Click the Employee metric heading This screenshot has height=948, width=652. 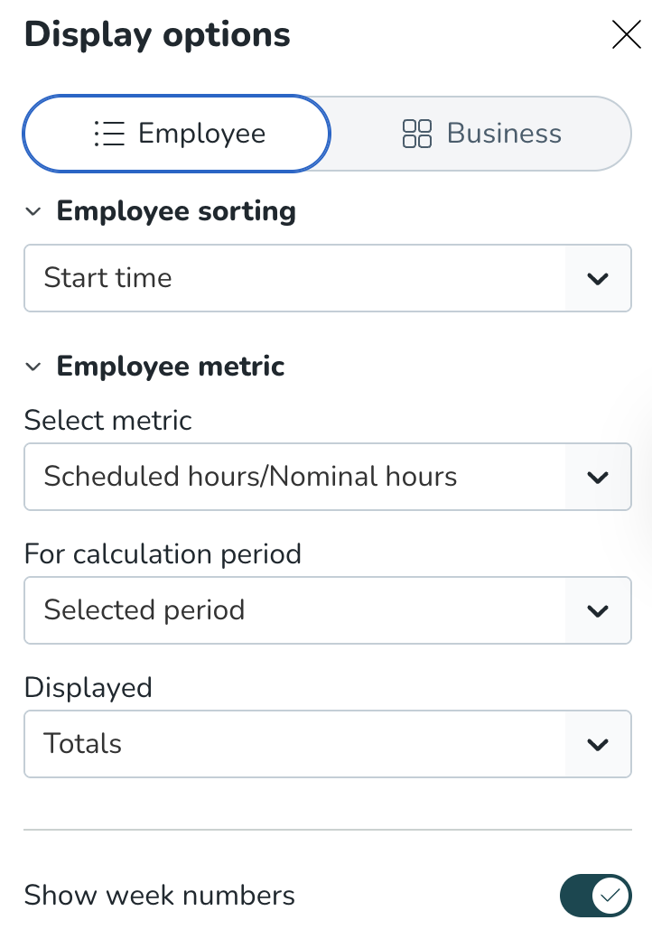(x=171, y=366)
